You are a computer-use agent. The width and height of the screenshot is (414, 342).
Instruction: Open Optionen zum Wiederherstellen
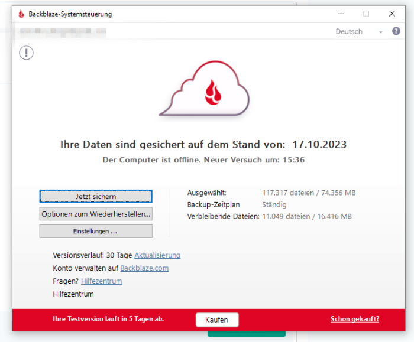(x=96, y=214)
